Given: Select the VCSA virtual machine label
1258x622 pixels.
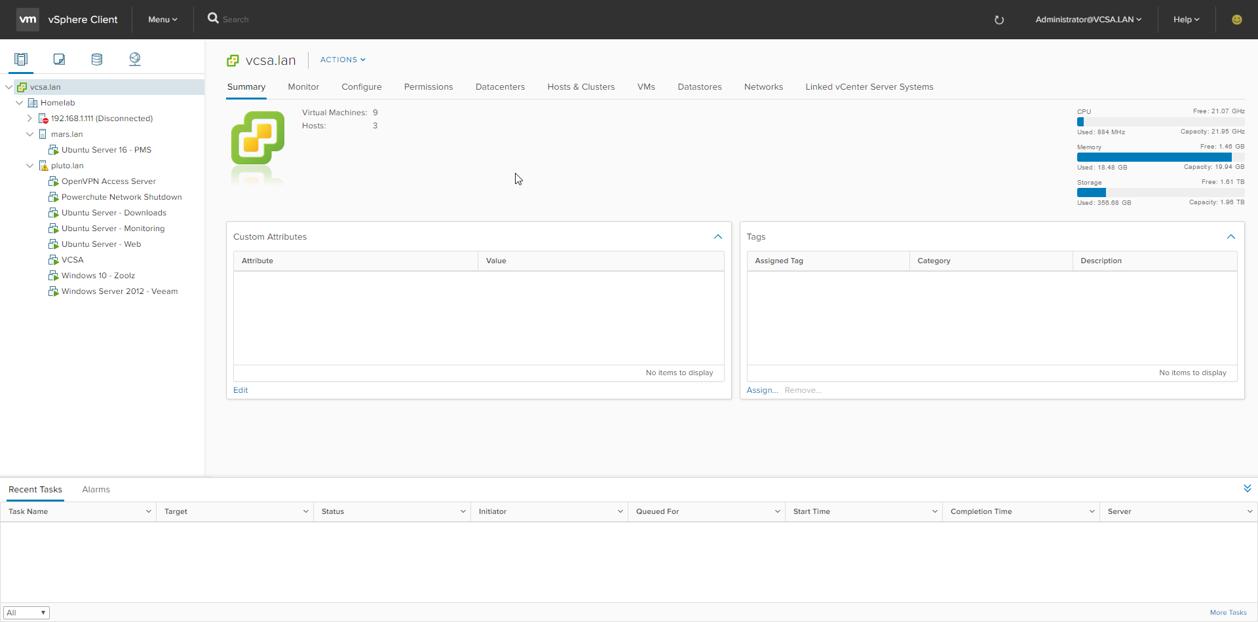Looking at the screenshot, I should pos(73,260).
